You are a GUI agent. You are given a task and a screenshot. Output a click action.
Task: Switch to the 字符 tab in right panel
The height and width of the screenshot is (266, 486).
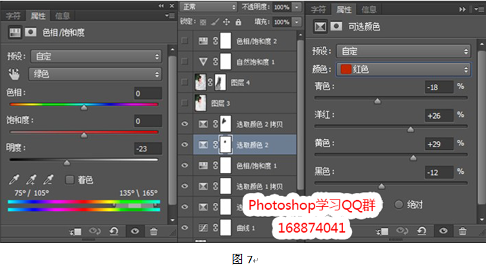pyautogui.click(x=319, y=9)
